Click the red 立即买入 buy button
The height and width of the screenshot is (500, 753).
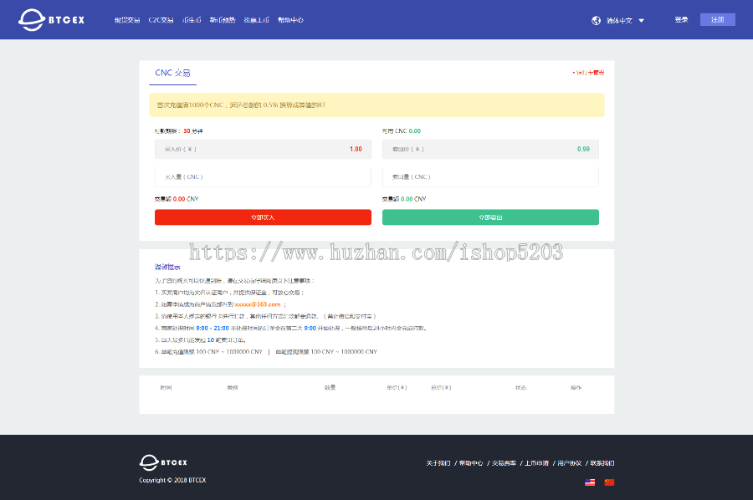(263, 217)
